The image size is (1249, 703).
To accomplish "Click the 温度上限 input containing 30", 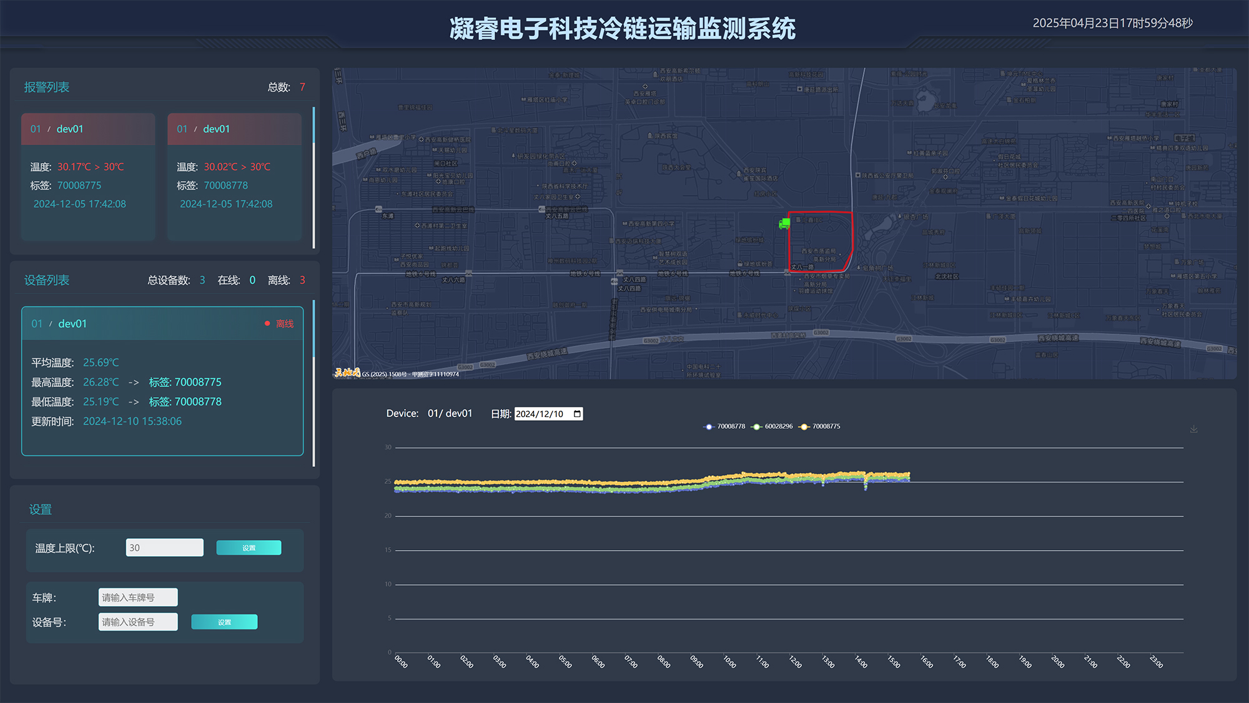I will coord(164,548).
